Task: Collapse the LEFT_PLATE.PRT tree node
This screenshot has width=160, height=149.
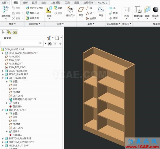Action: pos(3,78)
